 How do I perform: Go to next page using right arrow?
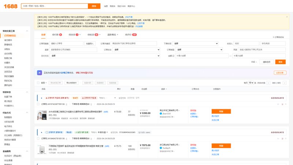click(x=285, y=83)
